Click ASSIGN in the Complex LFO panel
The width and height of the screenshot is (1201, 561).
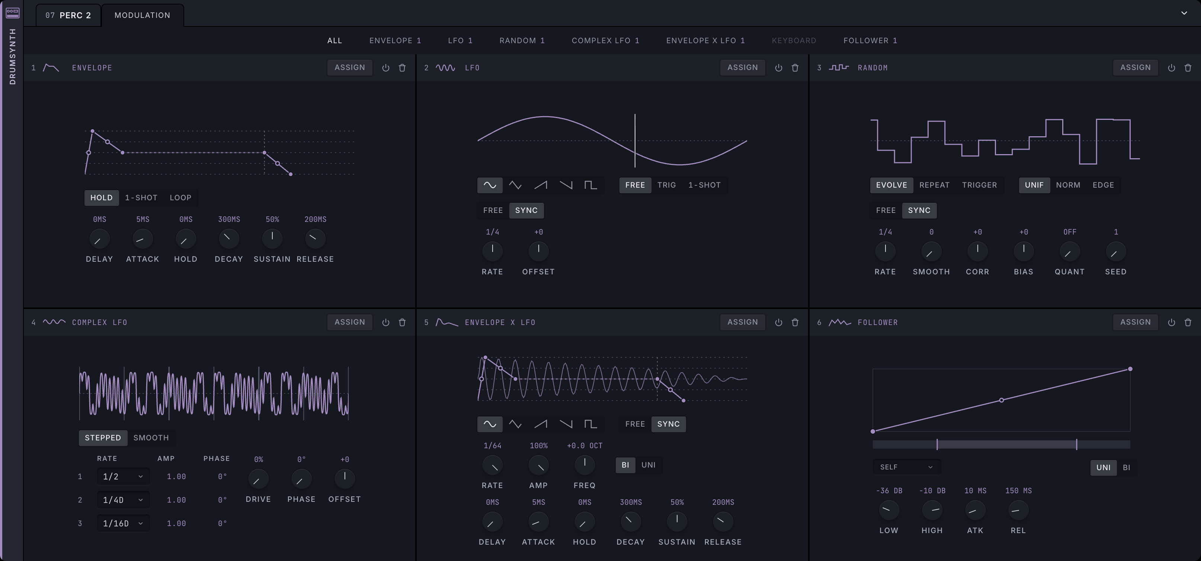tap(350, 322)
